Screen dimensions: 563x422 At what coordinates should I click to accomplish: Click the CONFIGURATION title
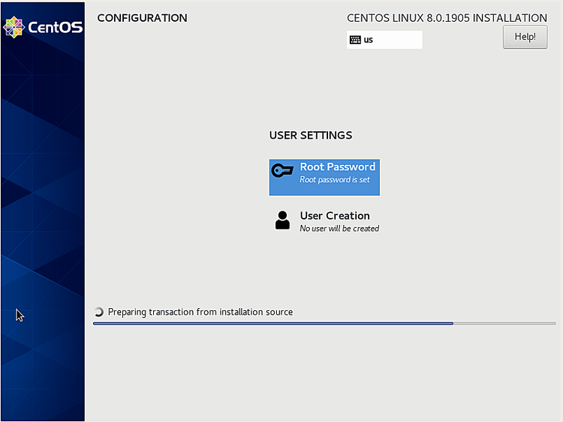(x=142, y=18)
